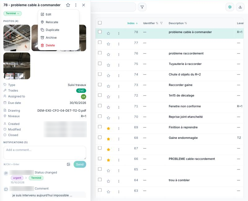Unstar row 66 PROBLEME cable raccordement
This screenshot has width=248, height=201.
coord(108,160)
